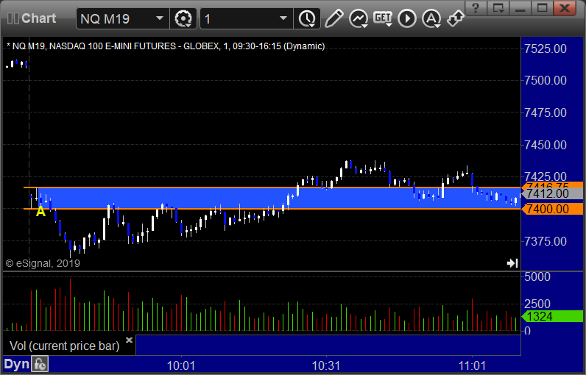Click the 7525.00 price axis label

(x=546, y=49)
